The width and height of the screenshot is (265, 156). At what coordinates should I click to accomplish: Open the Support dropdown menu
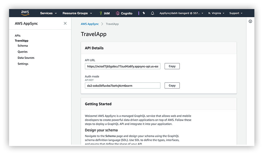tap(236, 13)
